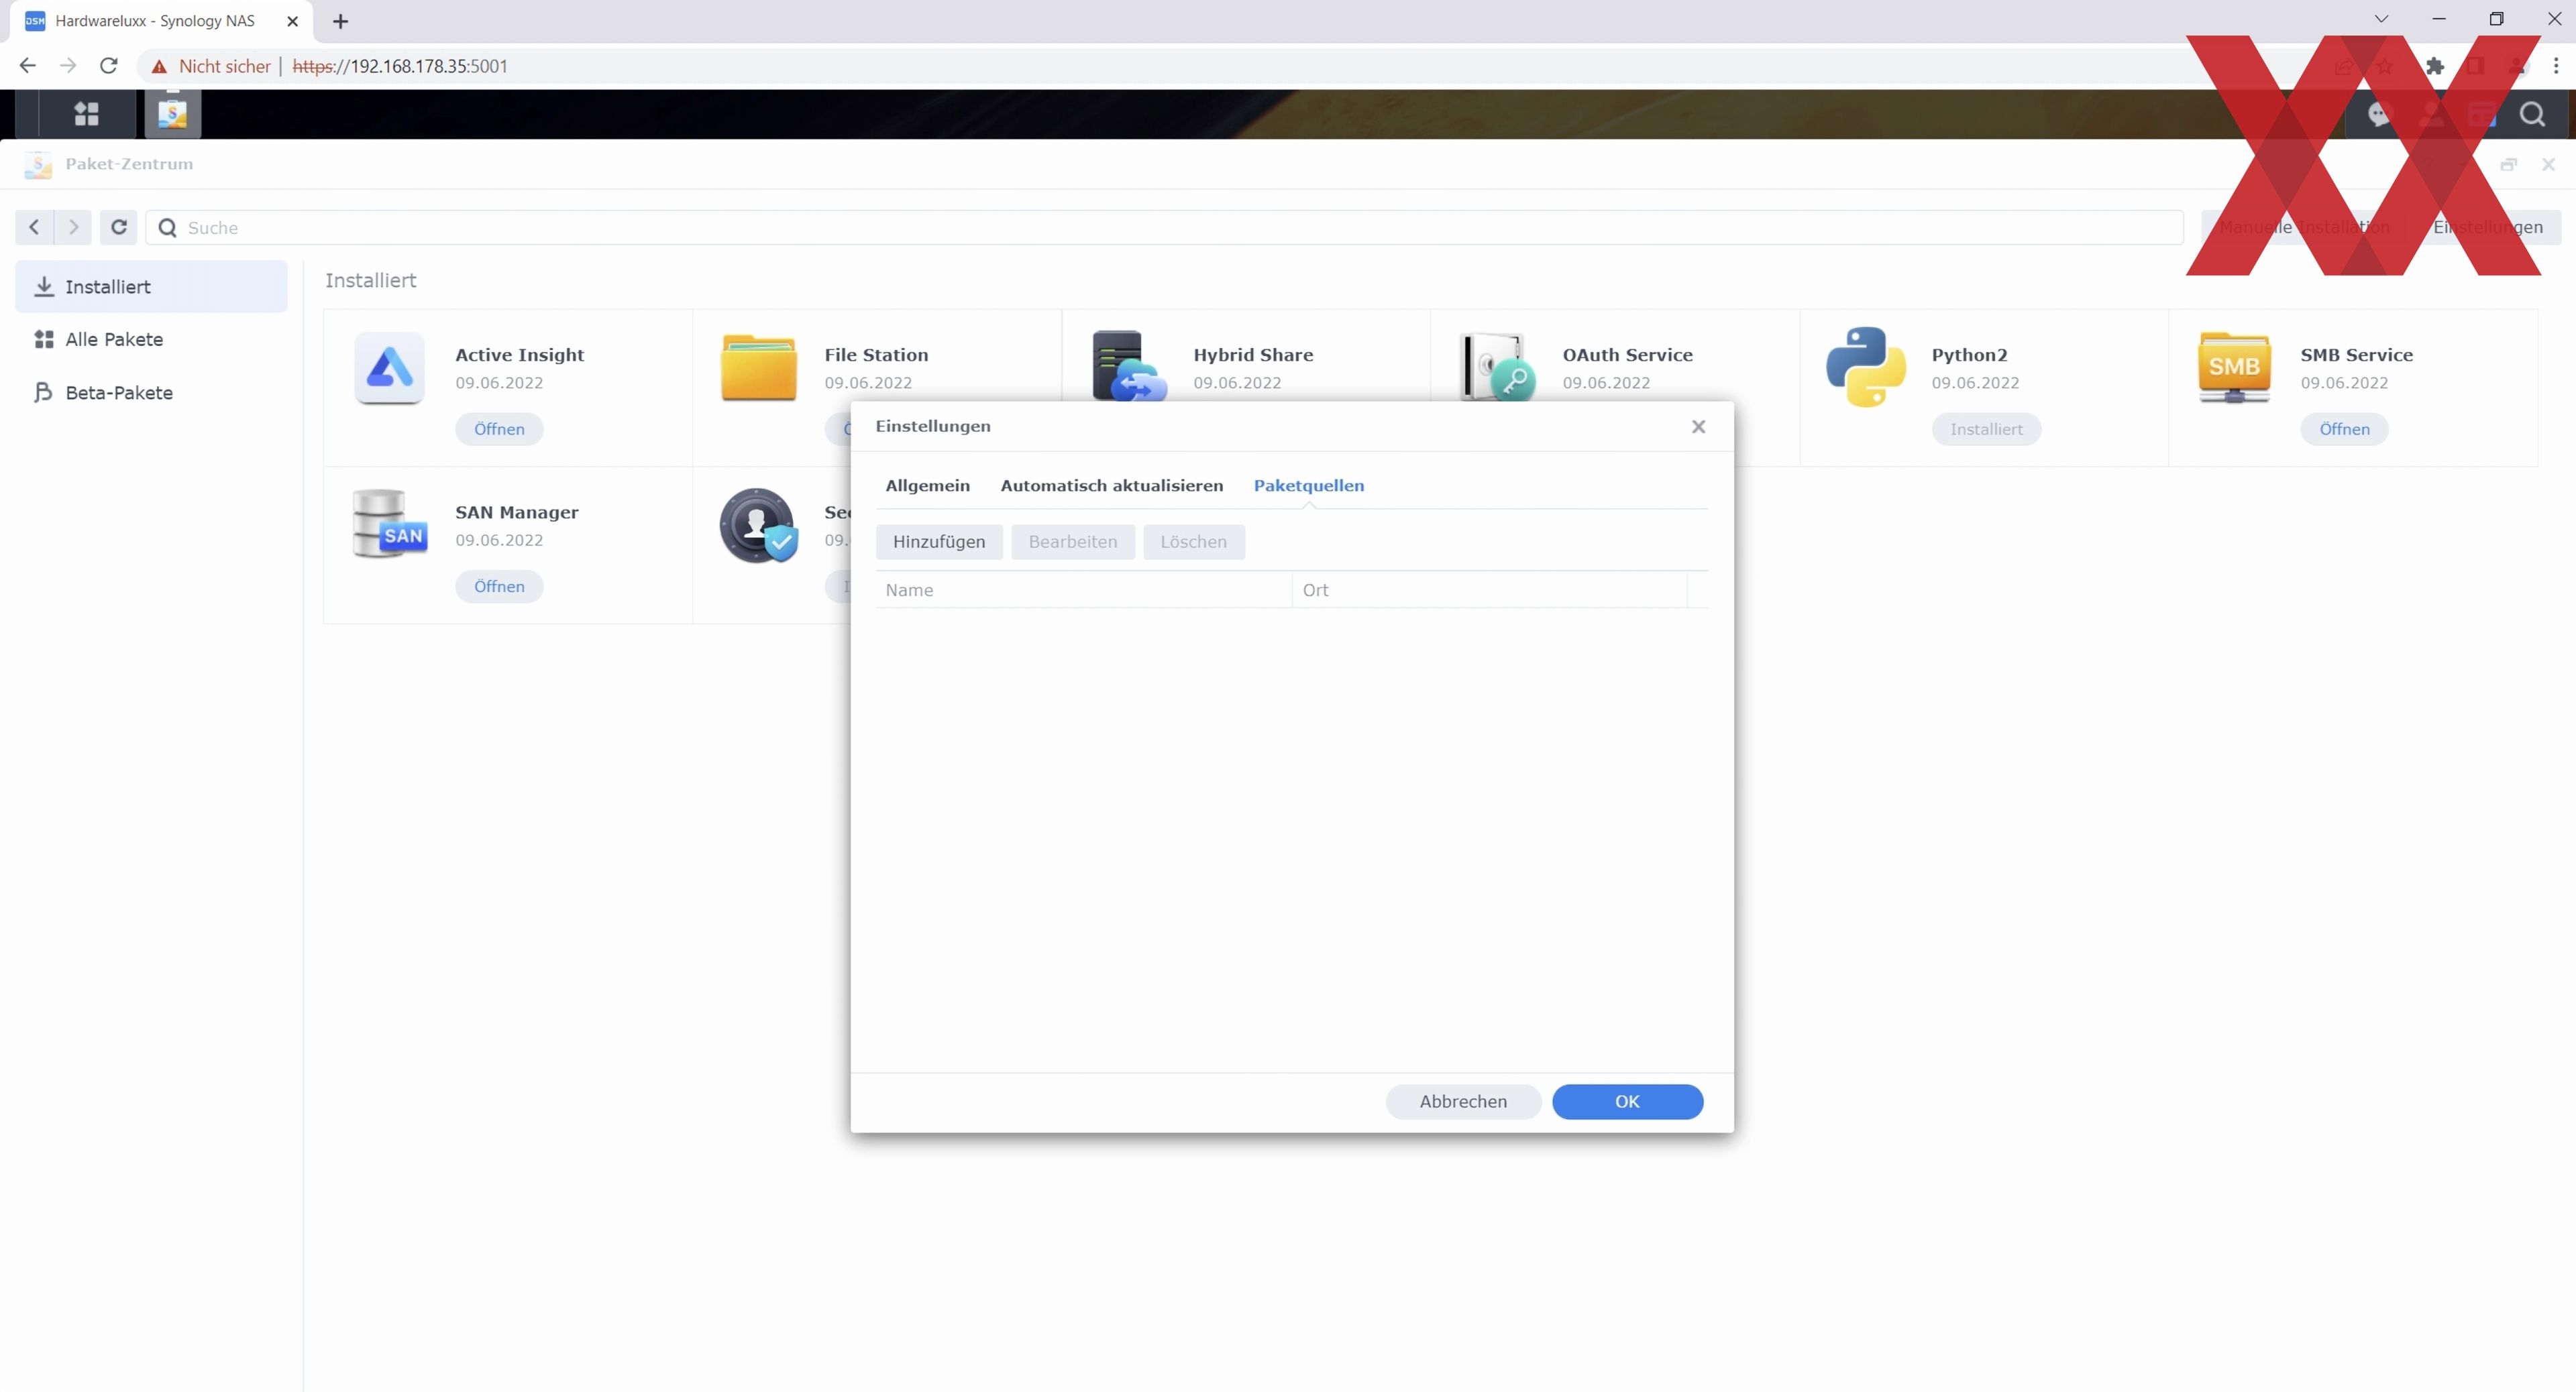Close the Einstellungen dialog
The image size is (2576, 1392).
(1698, 426)
